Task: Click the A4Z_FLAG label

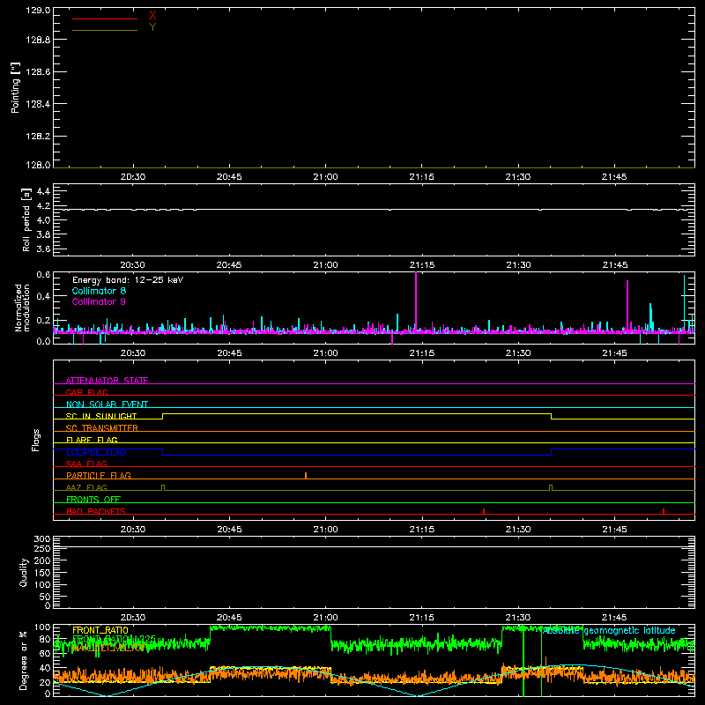Action: point(86,487)
